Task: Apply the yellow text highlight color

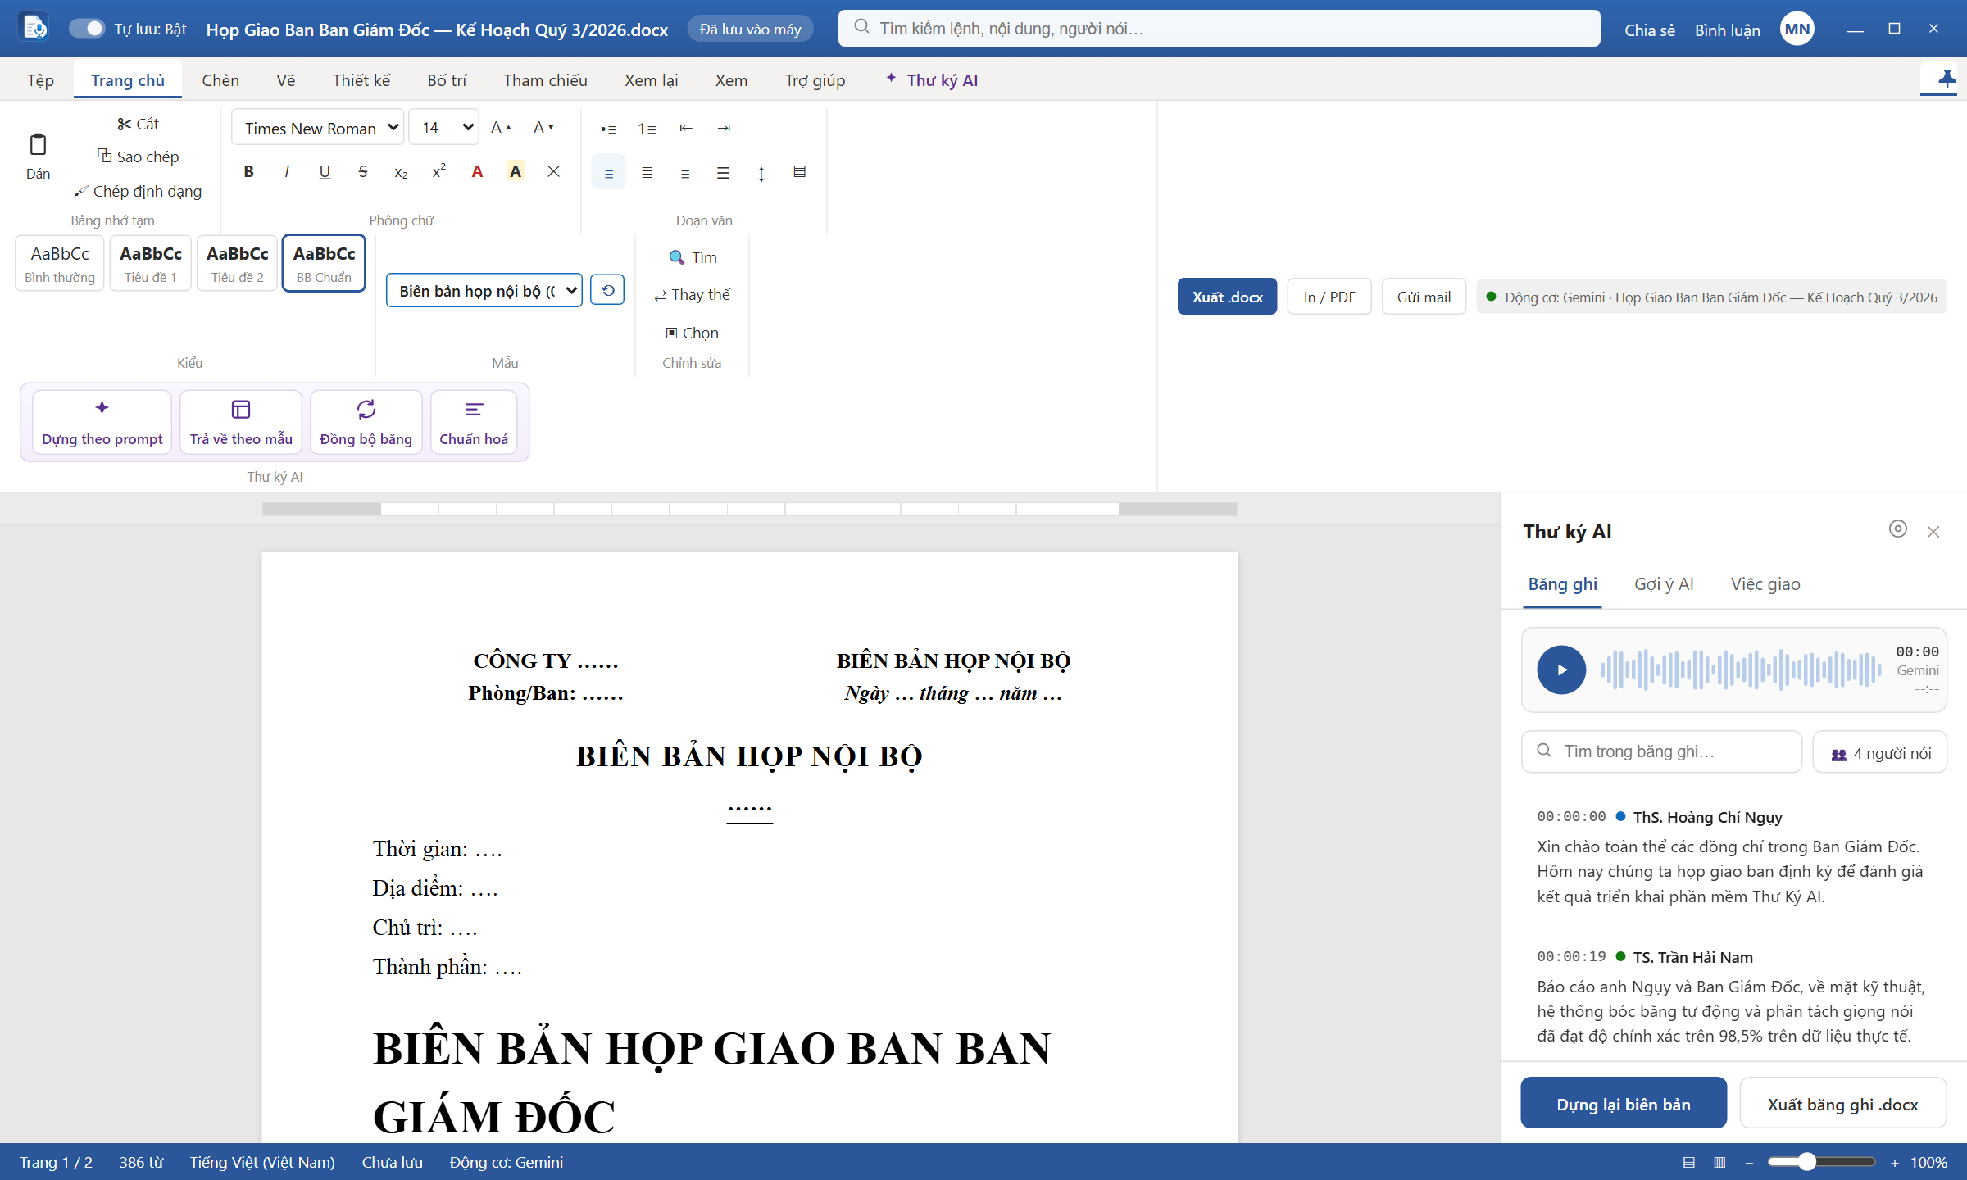Action: tap(516, 171)
